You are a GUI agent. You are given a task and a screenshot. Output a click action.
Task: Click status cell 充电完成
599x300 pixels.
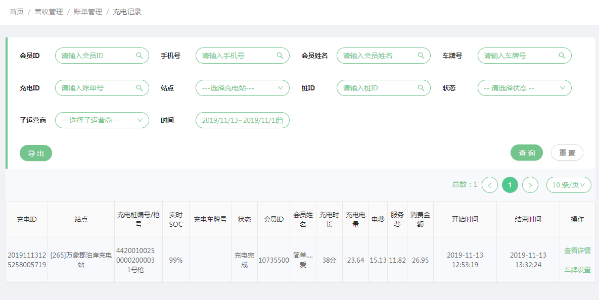click(245, 260)
